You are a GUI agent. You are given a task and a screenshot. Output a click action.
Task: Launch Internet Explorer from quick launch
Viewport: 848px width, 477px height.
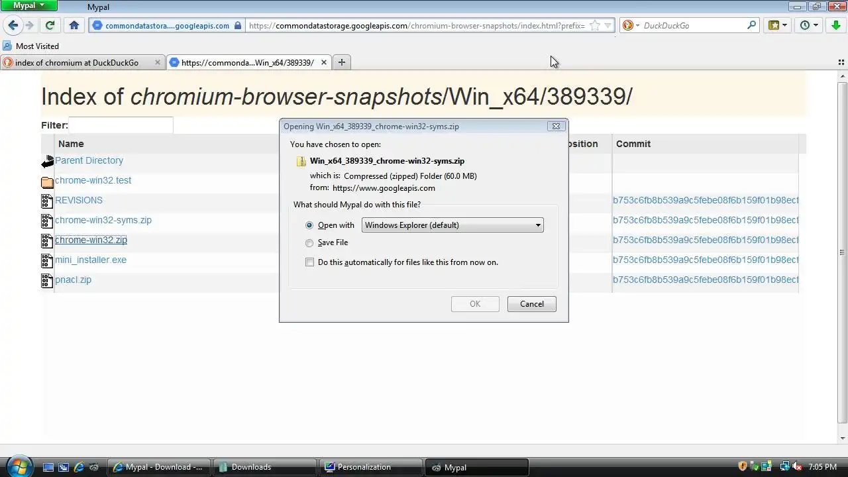(79, 467)
